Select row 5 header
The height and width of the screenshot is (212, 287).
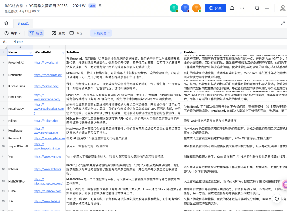tap(3, 97)
